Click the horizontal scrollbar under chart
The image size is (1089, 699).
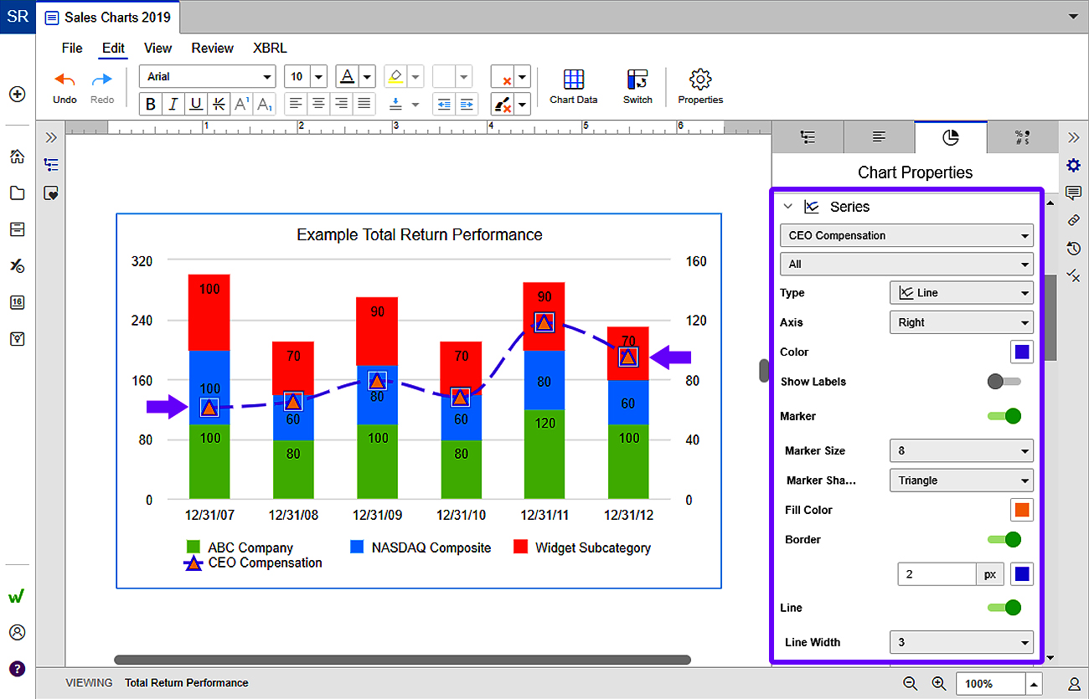tap(402, 660)
